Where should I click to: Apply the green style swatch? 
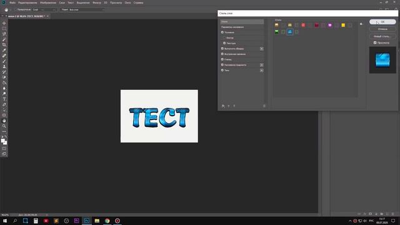[x=276, y=32]
